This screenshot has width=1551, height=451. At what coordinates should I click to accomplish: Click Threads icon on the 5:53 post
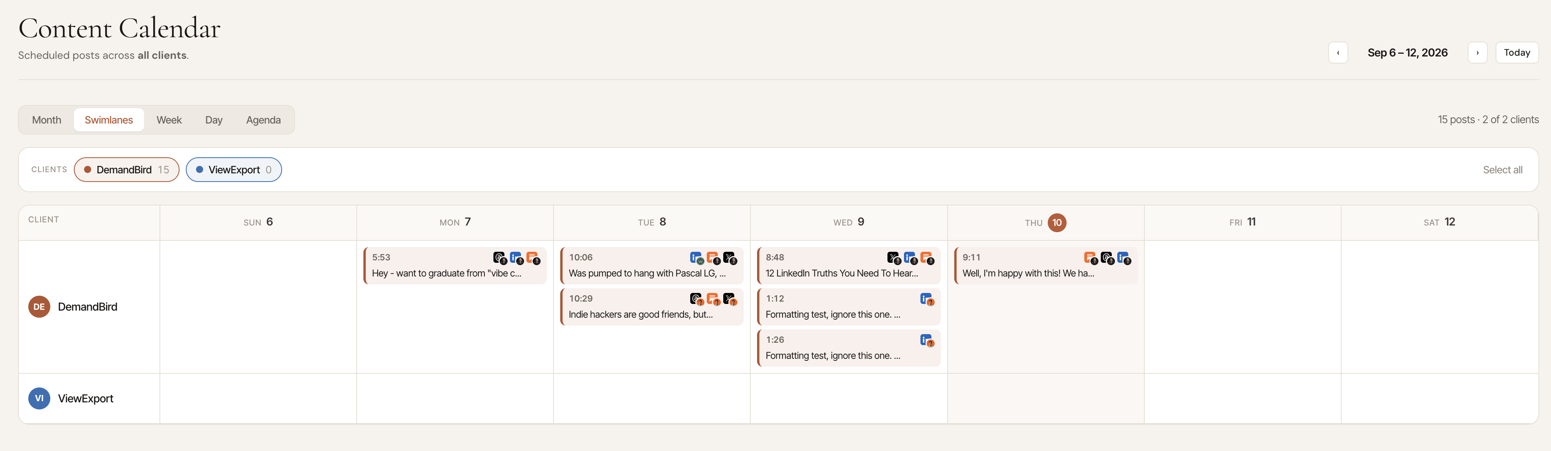(x=499, y=257)
